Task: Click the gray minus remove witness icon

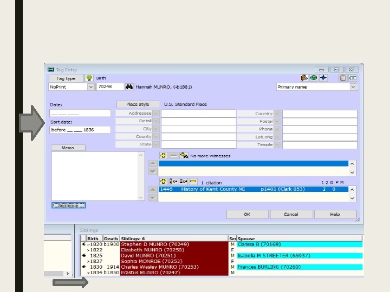Action: (x=173, y=156)
